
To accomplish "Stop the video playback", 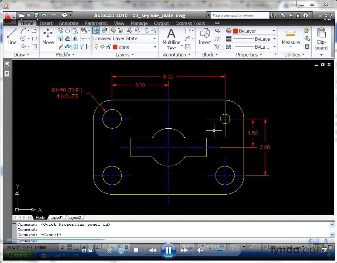I will [x=136, y=250].
